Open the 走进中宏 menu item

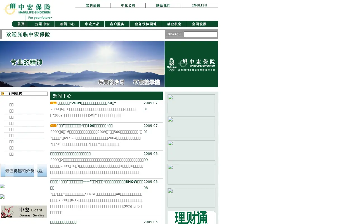click(x=42, y=24)
